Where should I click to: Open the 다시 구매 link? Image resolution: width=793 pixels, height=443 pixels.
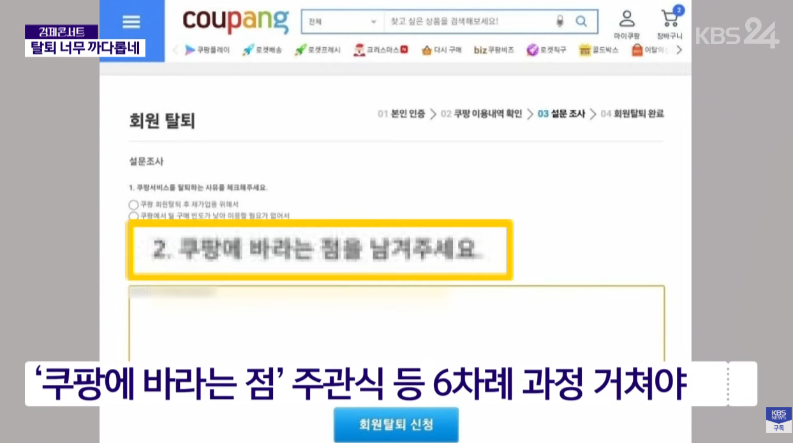click(441, 50)
